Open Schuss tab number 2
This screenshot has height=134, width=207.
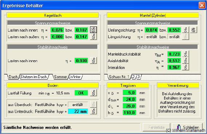pos(134,77)
